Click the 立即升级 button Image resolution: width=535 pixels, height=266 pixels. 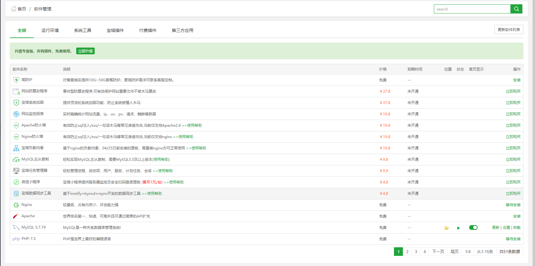(x=85, y=51)
